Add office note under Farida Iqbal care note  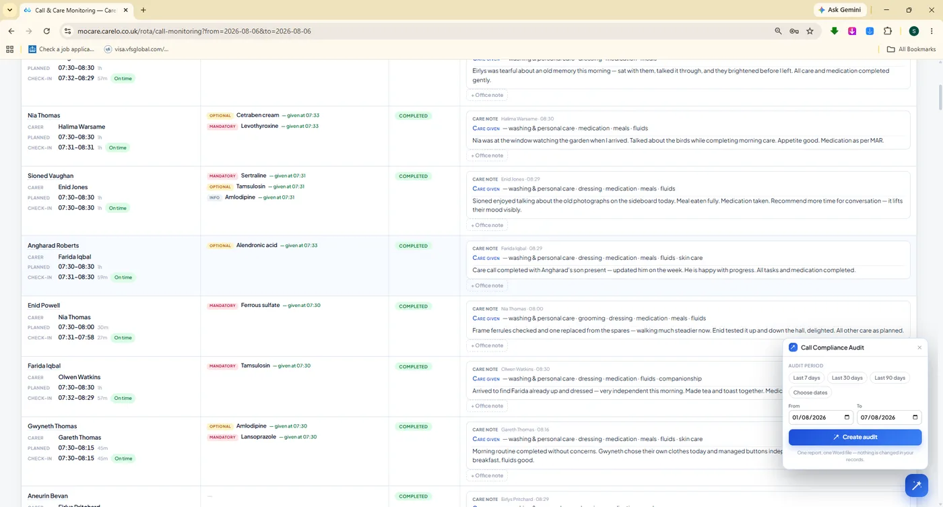487,406
